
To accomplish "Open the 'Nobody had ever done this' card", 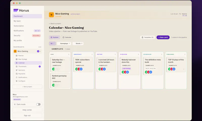I will [130, 66].
